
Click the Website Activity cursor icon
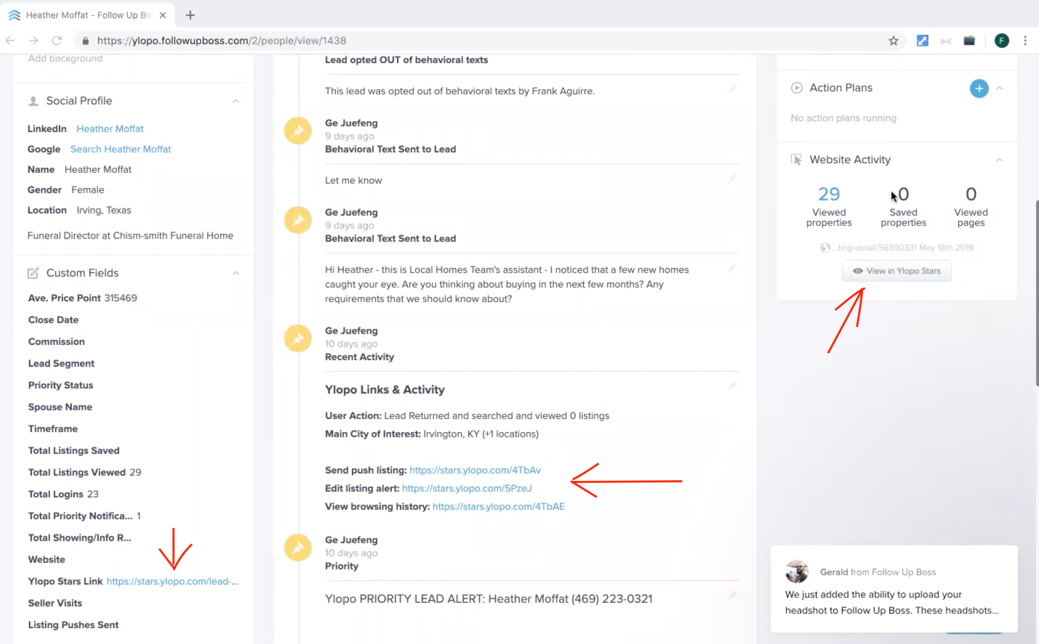click(x=796, y=160)
